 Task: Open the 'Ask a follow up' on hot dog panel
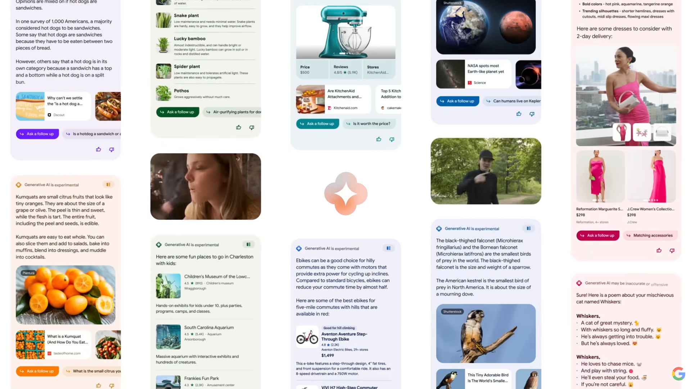tap(37, 134)
